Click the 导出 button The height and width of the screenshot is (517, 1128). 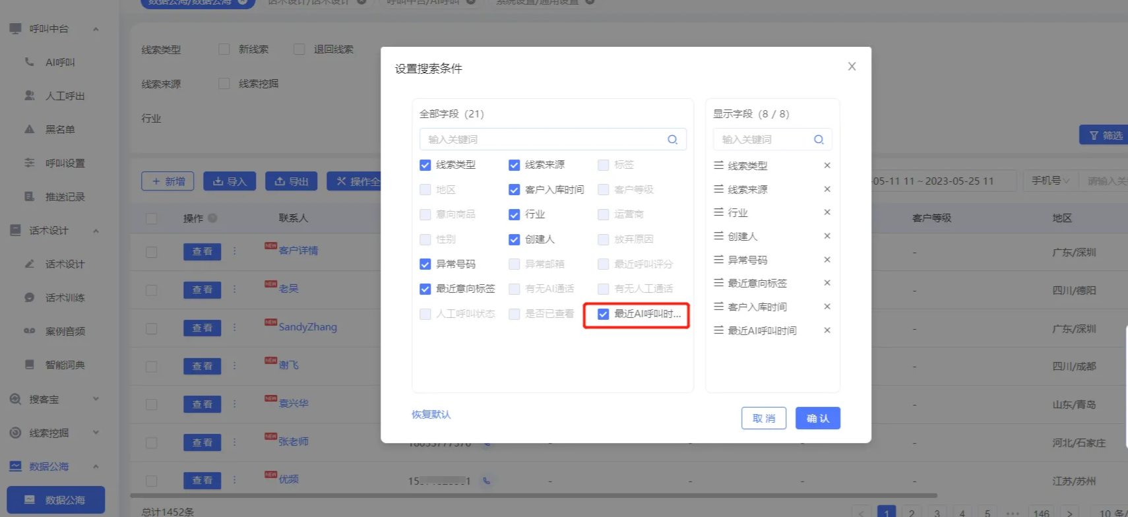pos(292,181)
